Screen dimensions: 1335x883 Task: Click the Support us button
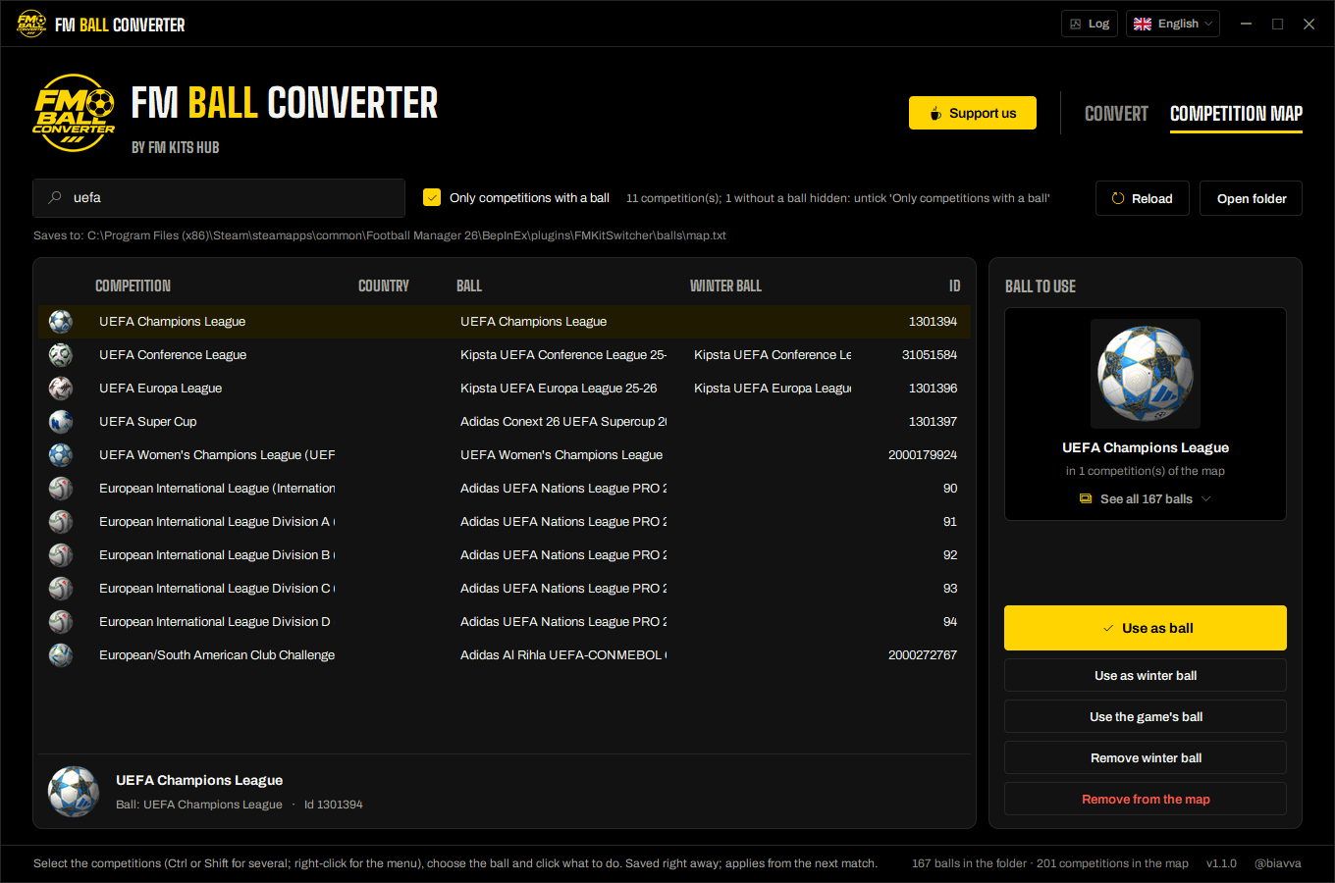click(973, 113)
